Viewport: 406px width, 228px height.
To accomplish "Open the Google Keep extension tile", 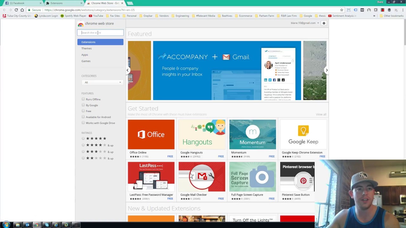I will pos(303,139).
